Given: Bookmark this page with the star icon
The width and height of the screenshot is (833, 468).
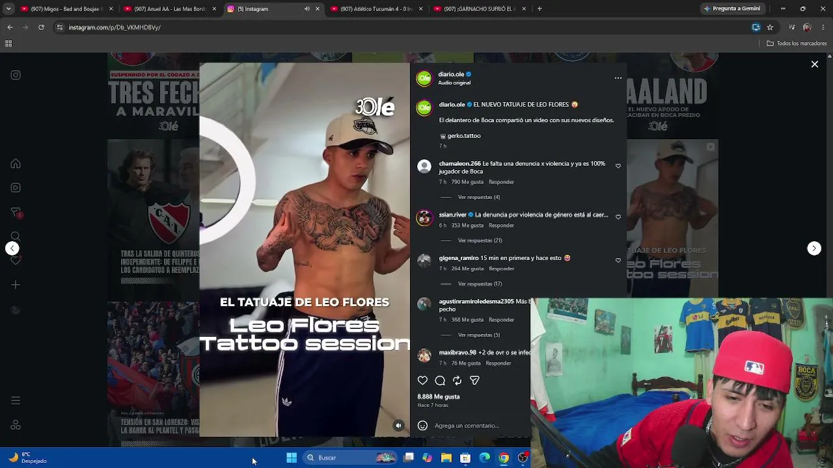Looking at the screenshot, I should click(x=770, y=27).
